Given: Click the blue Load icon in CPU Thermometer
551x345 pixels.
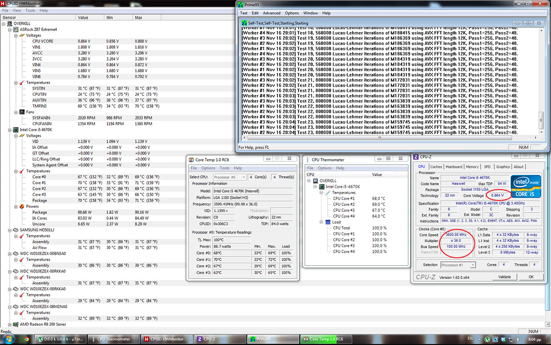Looking at the screenshot, I should pyautogui.click(x=327, y=222).
